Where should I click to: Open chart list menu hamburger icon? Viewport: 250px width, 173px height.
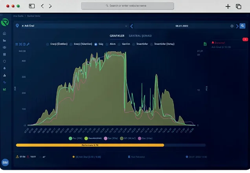(x=17, y=44)
